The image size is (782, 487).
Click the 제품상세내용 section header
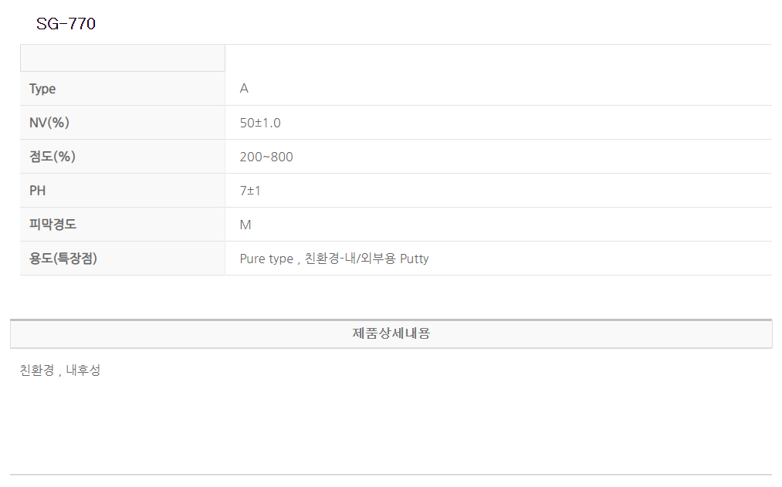coord(391,333)
